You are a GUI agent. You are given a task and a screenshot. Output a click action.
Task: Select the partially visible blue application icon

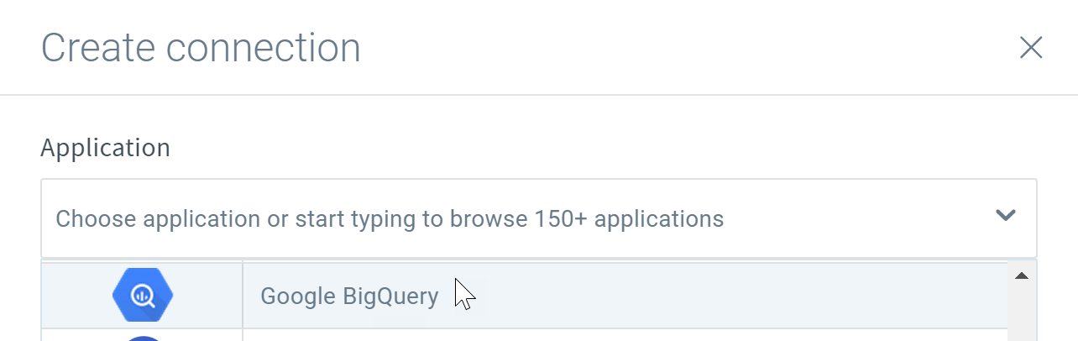click(144, 338)
